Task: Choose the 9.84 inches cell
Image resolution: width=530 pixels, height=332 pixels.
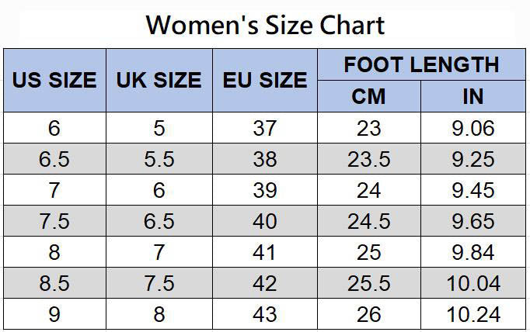Action: coord(473,252)
